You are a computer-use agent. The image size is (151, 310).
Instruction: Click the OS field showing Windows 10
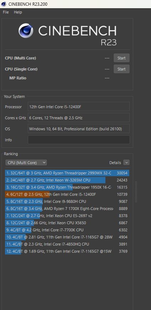coord(79,129)
